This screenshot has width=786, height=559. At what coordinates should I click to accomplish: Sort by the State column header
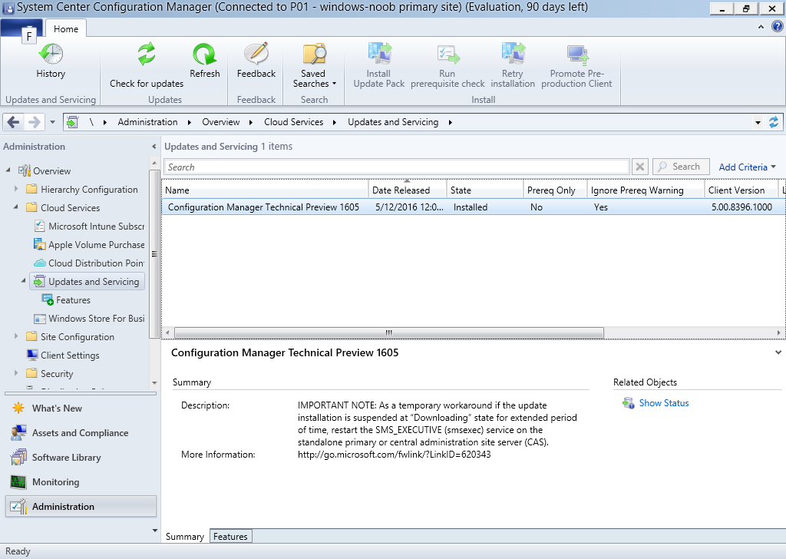coord(485,190)
